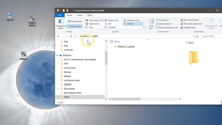Go back with the Back arrow
Viewport: 222px width, 125px height.
58,36
